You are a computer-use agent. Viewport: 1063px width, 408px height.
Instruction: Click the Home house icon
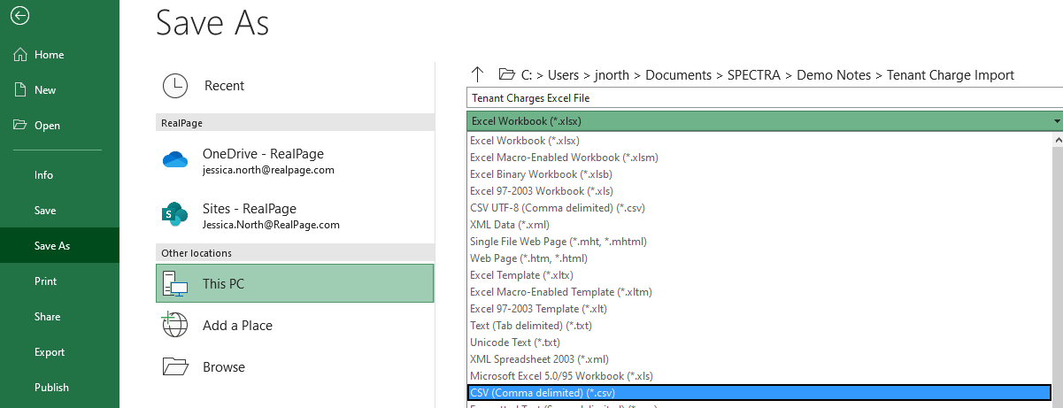[20, 55]
